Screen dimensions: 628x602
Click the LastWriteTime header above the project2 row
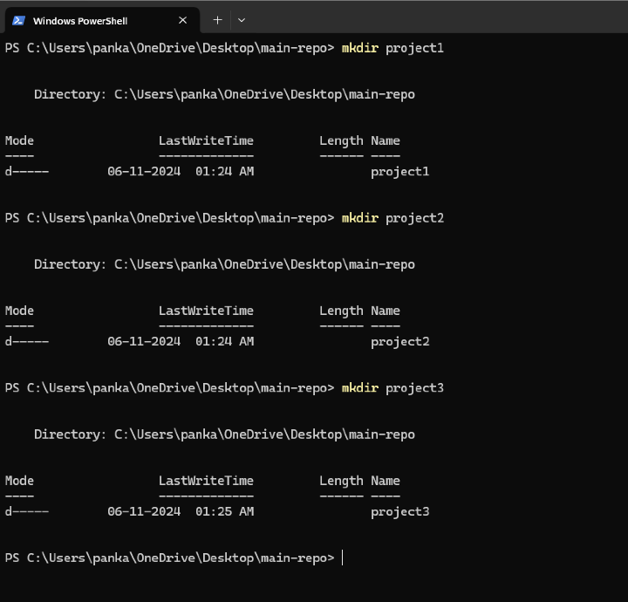206,311
